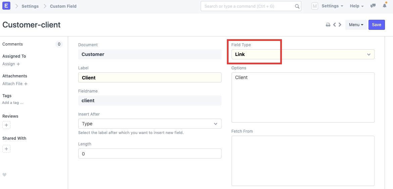Open the Menu dropdown button
The width and height of the screenshot is (393, 189).
tap(356, 25)
